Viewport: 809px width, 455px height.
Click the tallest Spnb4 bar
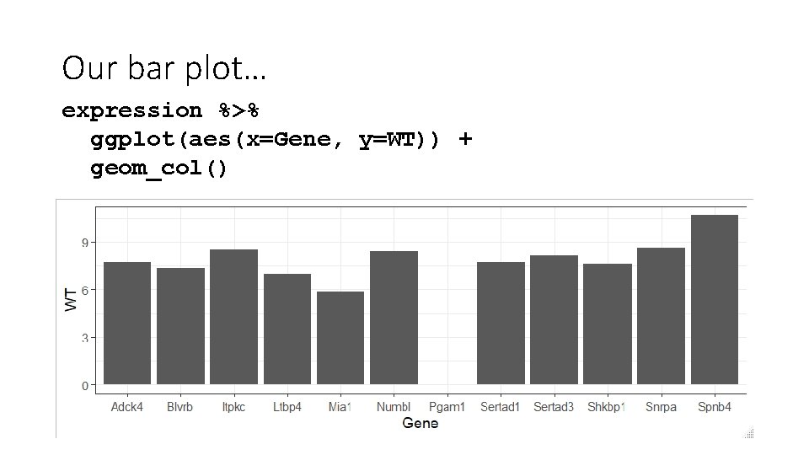(x=715, y=299)
